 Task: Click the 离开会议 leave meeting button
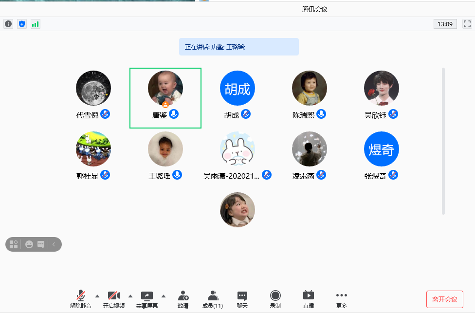coord(445,299)
